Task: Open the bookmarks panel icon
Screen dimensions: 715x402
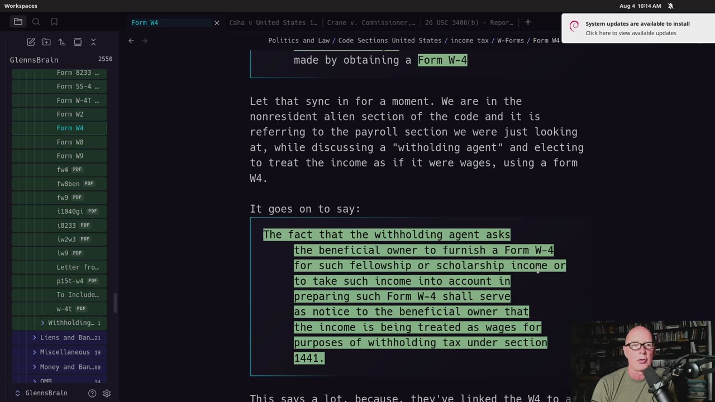Action: coord(54,22)
